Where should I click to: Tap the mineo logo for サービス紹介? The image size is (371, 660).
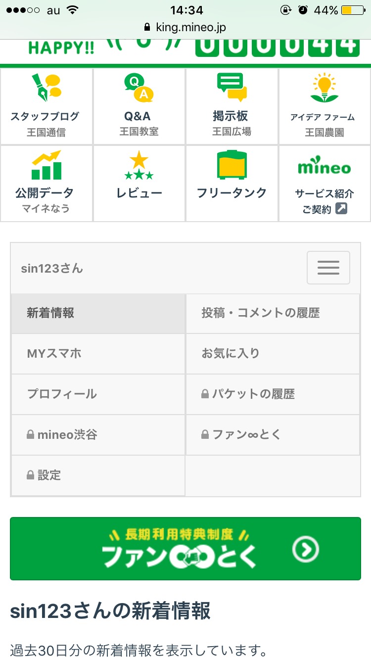[324, 167]
